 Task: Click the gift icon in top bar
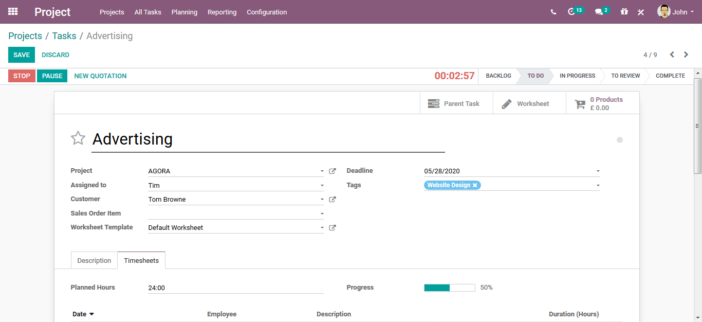(x=624, y=11)
